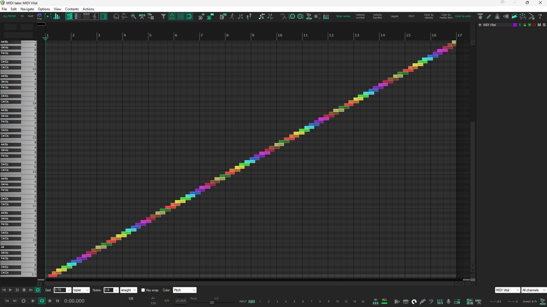547x307 pixels.
Task: Click the mixer faders icon in top toolbar
Action: tap(326, 16)
